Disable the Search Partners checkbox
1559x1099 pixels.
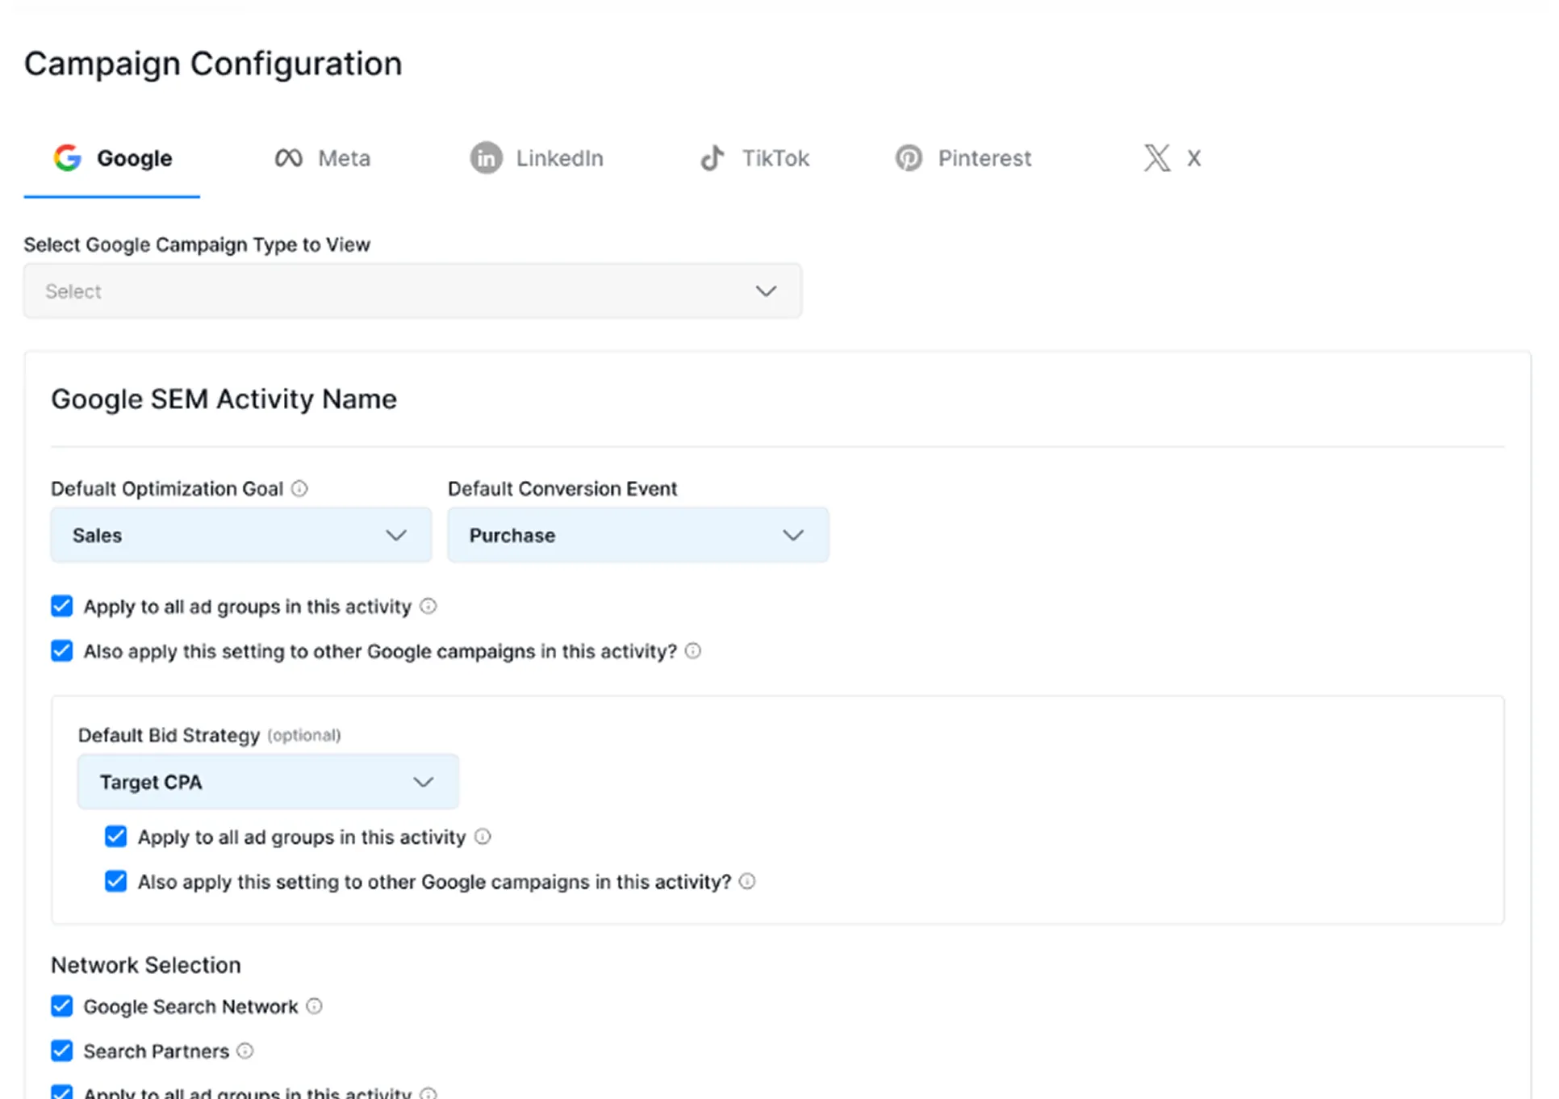coord(62,1051)
